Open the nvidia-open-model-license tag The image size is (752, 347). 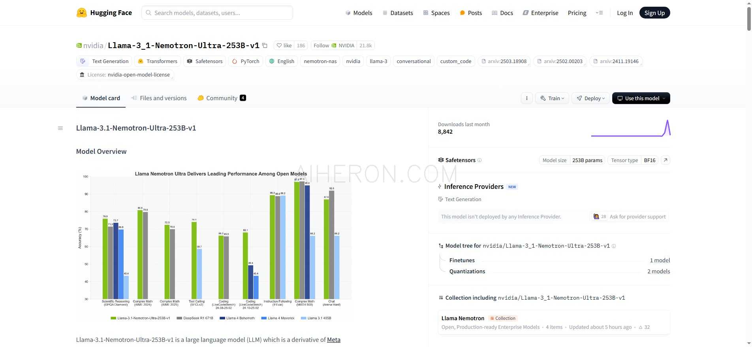[125, 75]
